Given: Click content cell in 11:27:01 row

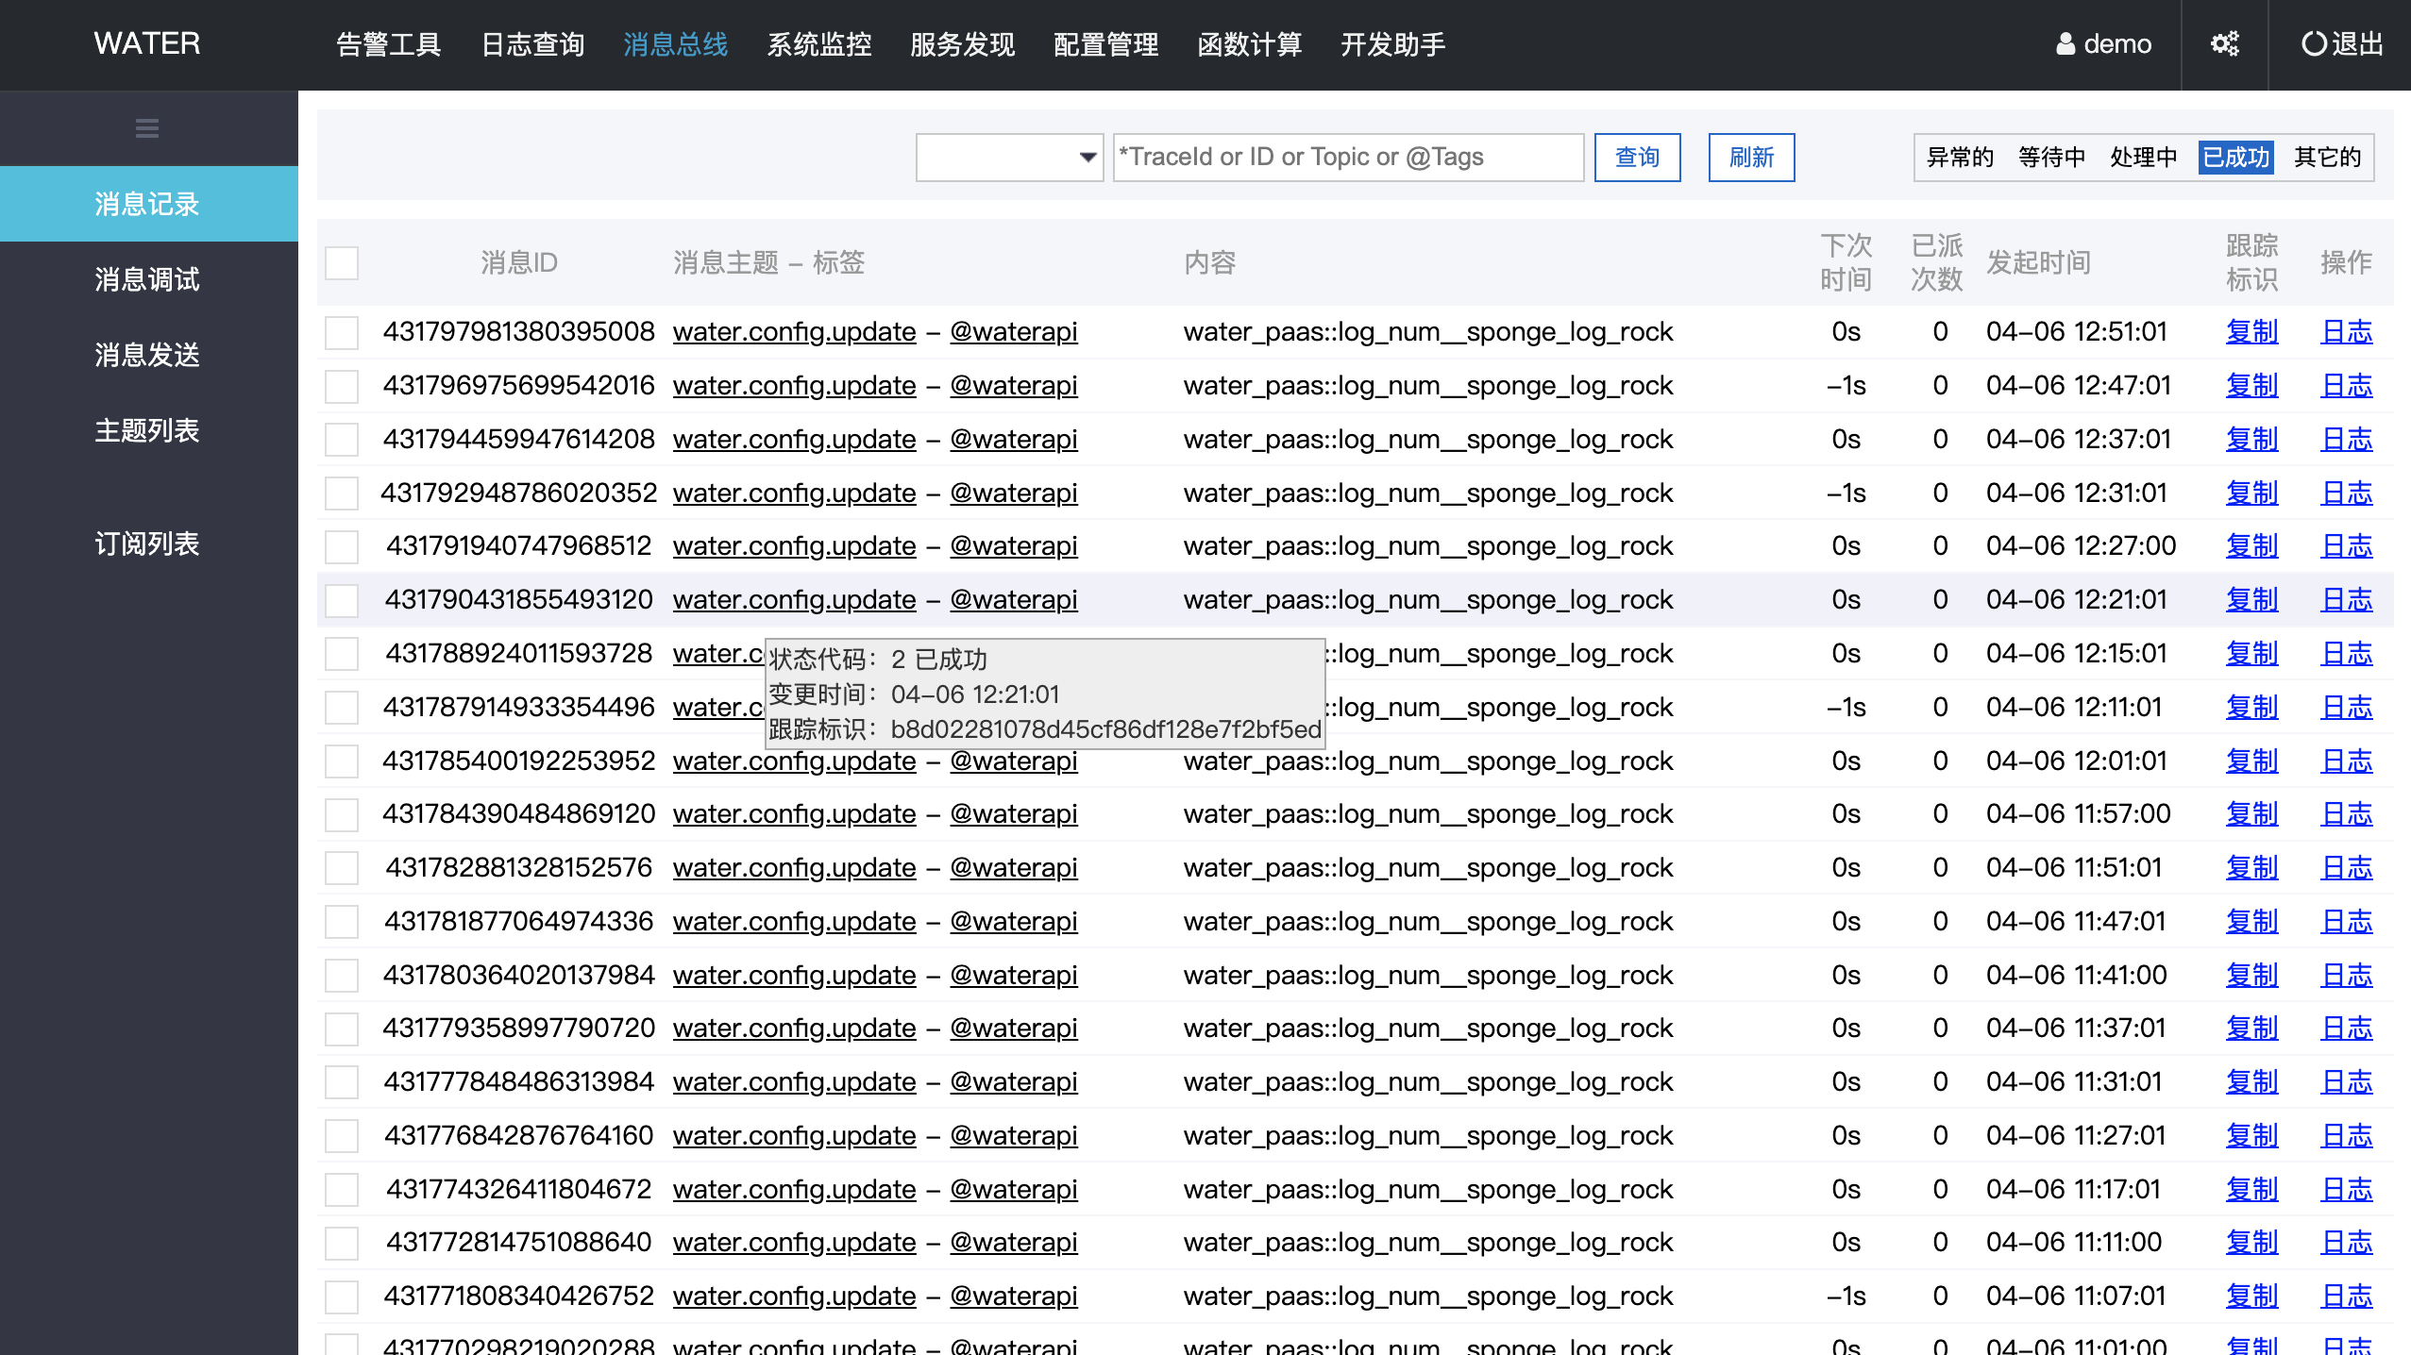Looking at the screenshot, I should (x=1427, y=1136).
